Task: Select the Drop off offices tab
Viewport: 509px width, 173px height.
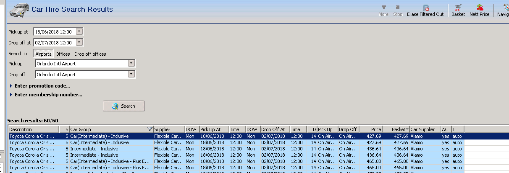Action: point(90,54)
